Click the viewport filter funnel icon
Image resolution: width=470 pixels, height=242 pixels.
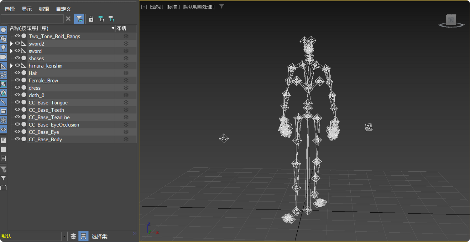pos(222,6)
